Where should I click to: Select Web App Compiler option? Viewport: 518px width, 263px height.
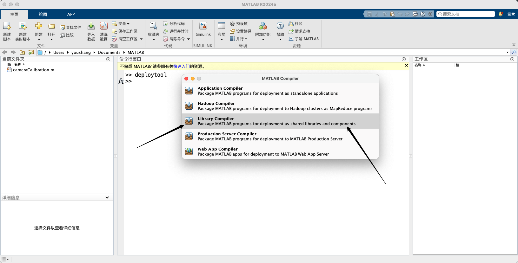280,152
